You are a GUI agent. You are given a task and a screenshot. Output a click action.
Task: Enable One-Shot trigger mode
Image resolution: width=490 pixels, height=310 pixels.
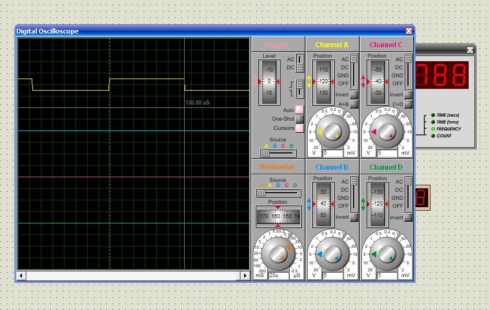(x=300, y=119)
